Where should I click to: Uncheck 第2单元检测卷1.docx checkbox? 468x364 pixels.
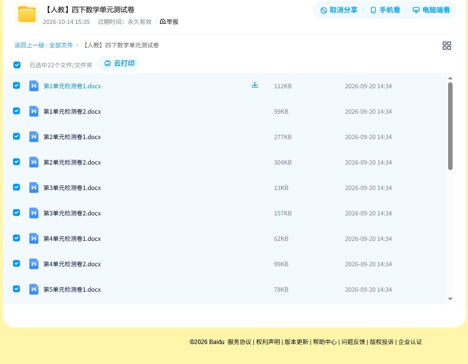point(16,136)
